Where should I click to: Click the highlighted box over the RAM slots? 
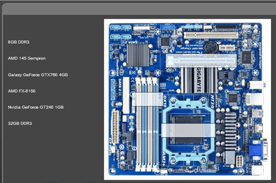point(148,99)
